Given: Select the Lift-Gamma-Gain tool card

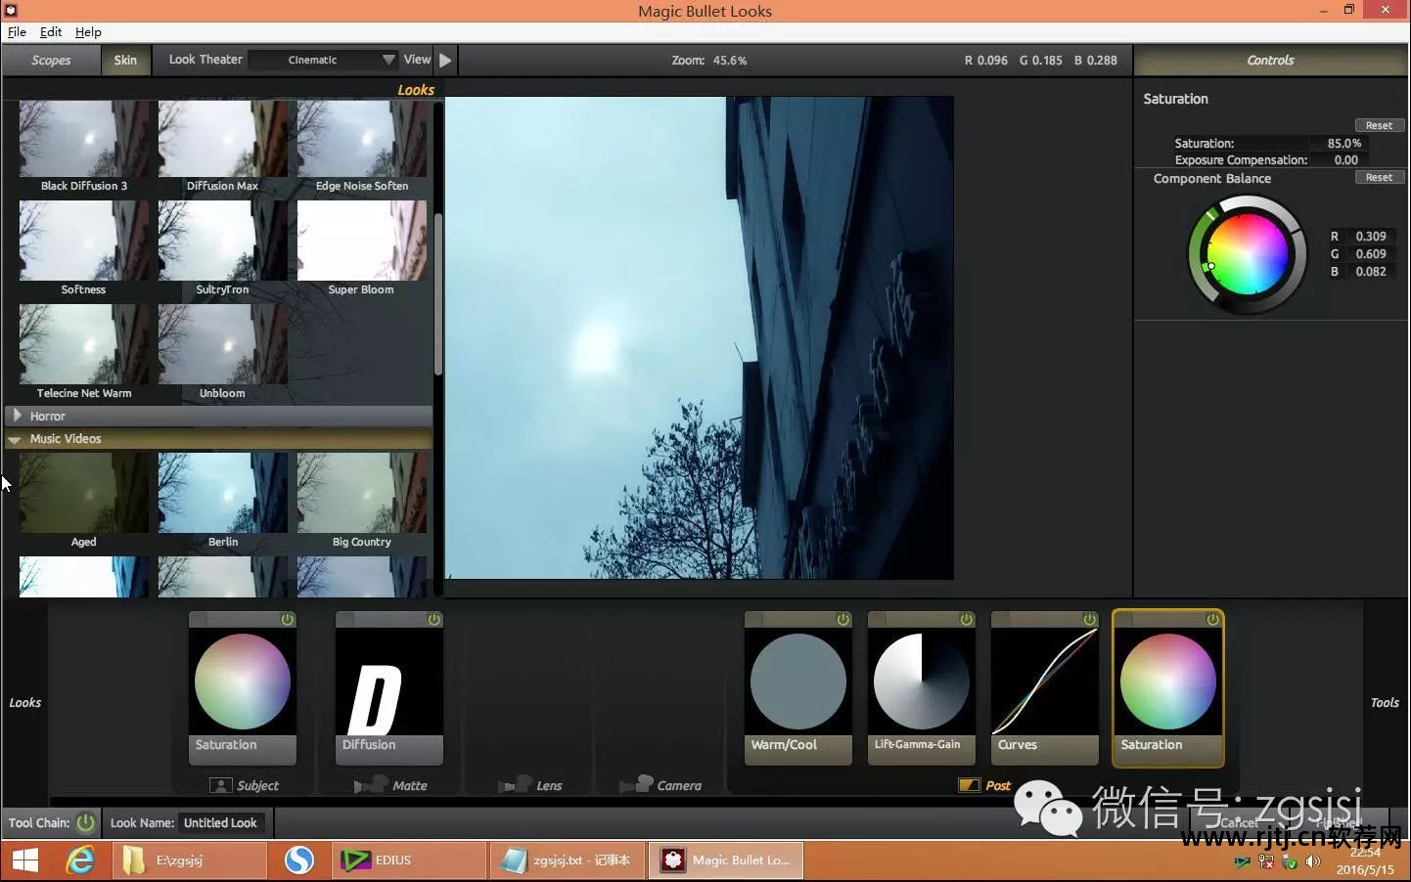Looking at the screenshot, I should pyautogui.click(x=922, y=688).
